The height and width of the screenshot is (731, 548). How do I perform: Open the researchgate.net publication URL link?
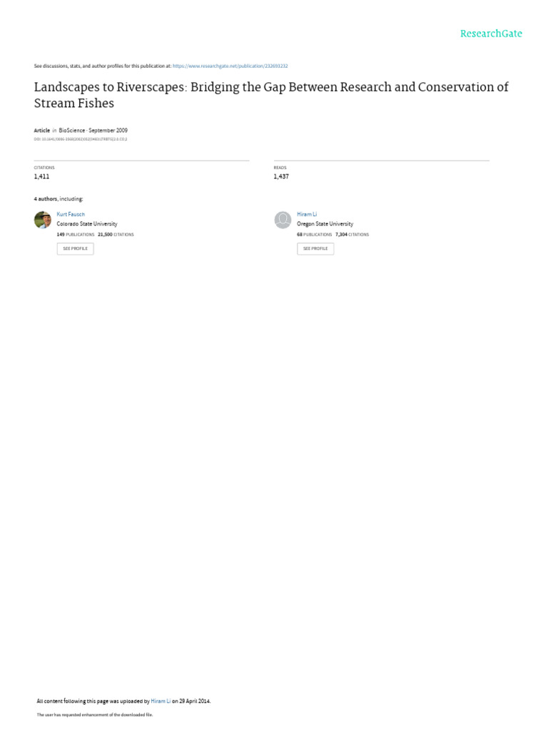point(230,66)
